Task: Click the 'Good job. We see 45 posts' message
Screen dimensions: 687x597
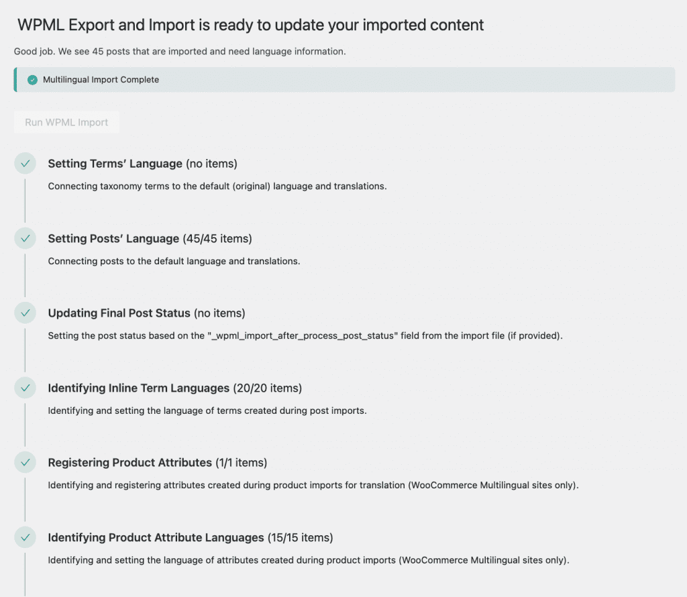Action: (x=180, y=51)
